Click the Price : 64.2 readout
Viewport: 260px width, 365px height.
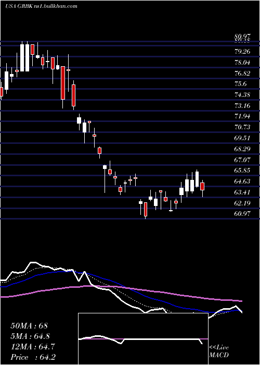(33, 357)
